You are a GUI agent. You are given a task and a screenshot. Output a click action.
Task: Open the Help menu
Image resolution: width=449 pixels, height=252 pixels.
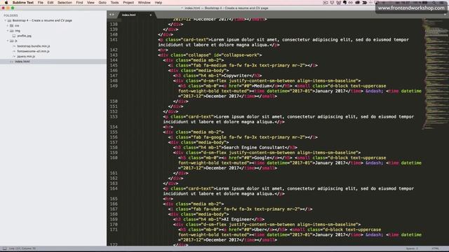click(x=159, y=3)
